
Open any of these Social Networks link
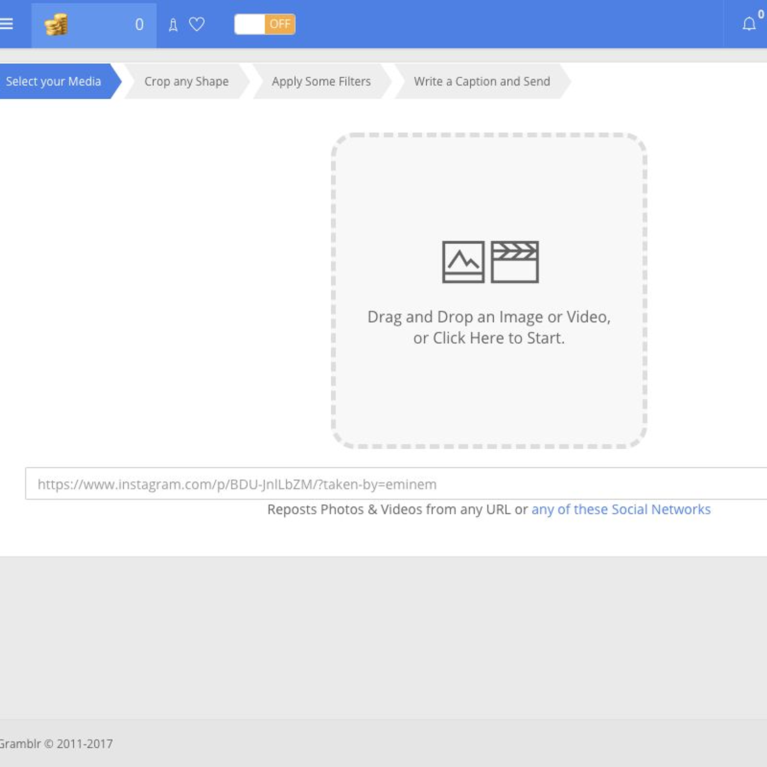621,509
